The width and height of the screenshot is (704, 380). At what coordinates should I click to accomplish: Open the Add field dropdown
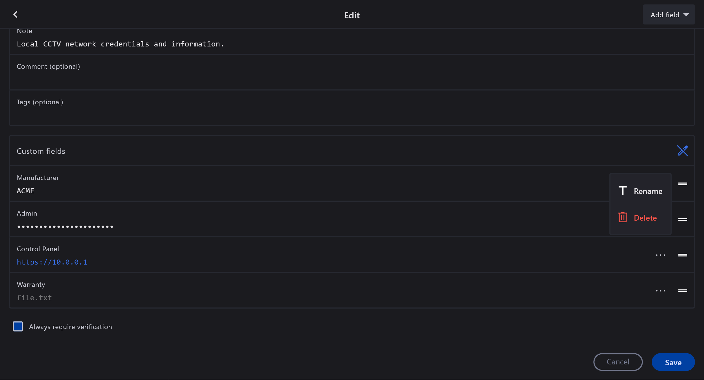pos(669,15)
